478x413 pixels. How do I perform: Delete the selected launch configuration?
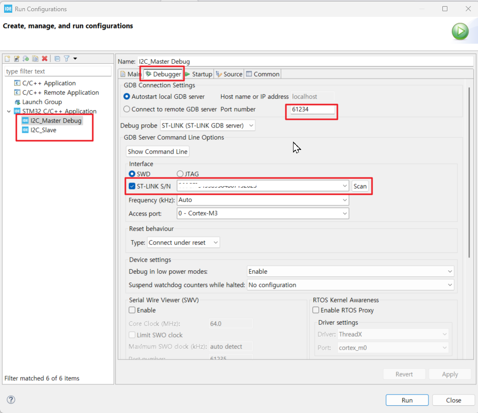coord(44,58)
